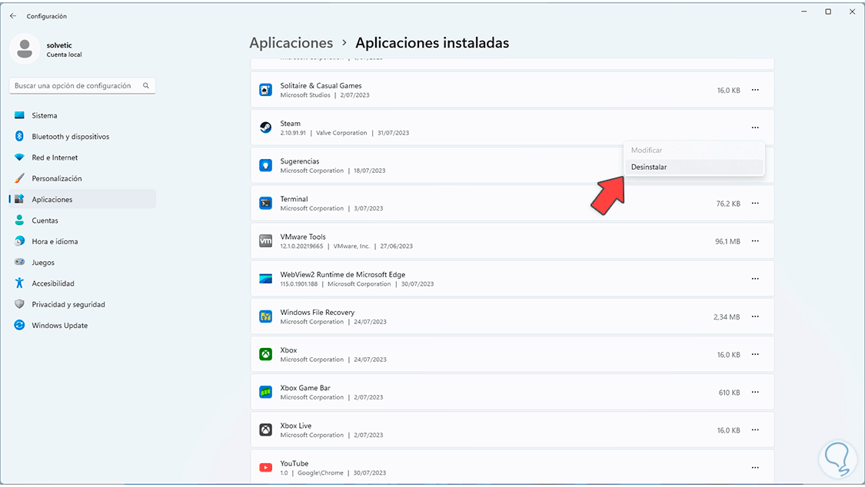Select Aplicaciones in the sidebar
Screen dimensions: 865x487
tap(83, 200)
